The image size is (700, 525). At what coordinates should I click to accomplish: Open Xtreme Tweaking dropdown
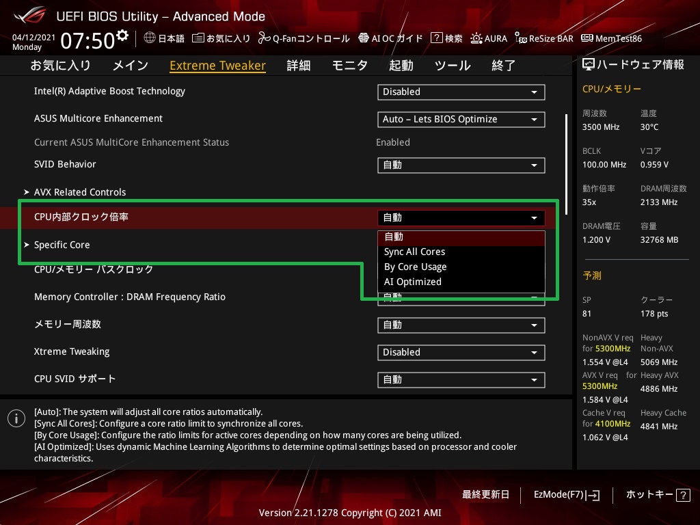(461, 352)
